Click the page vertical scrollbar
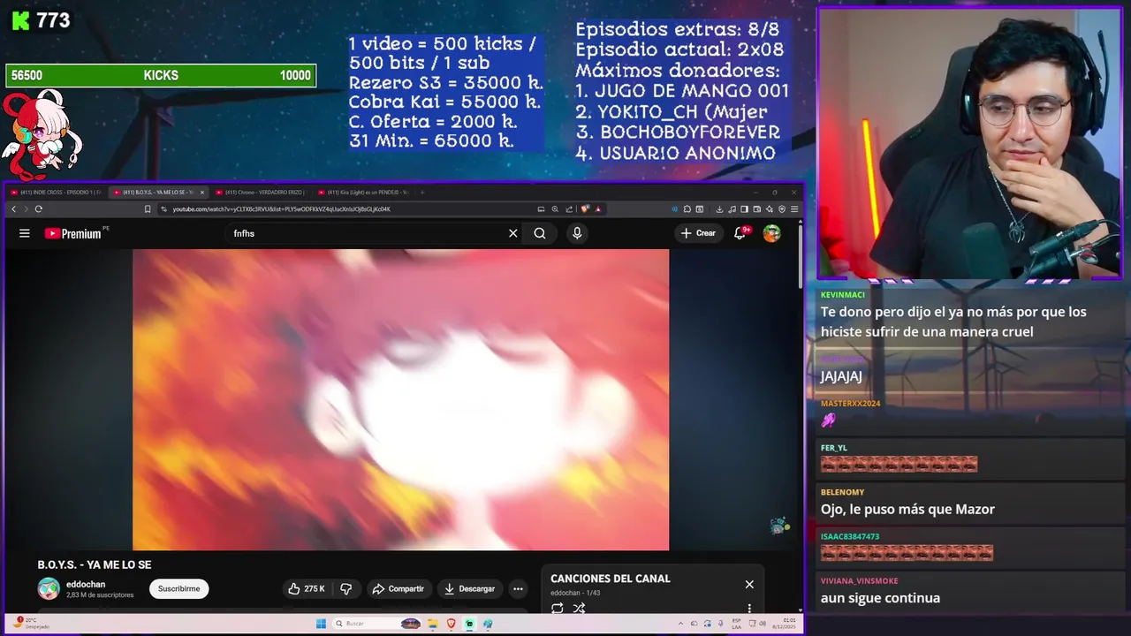The height and width of the screenshot is (636, 1131). coord(799,256)
